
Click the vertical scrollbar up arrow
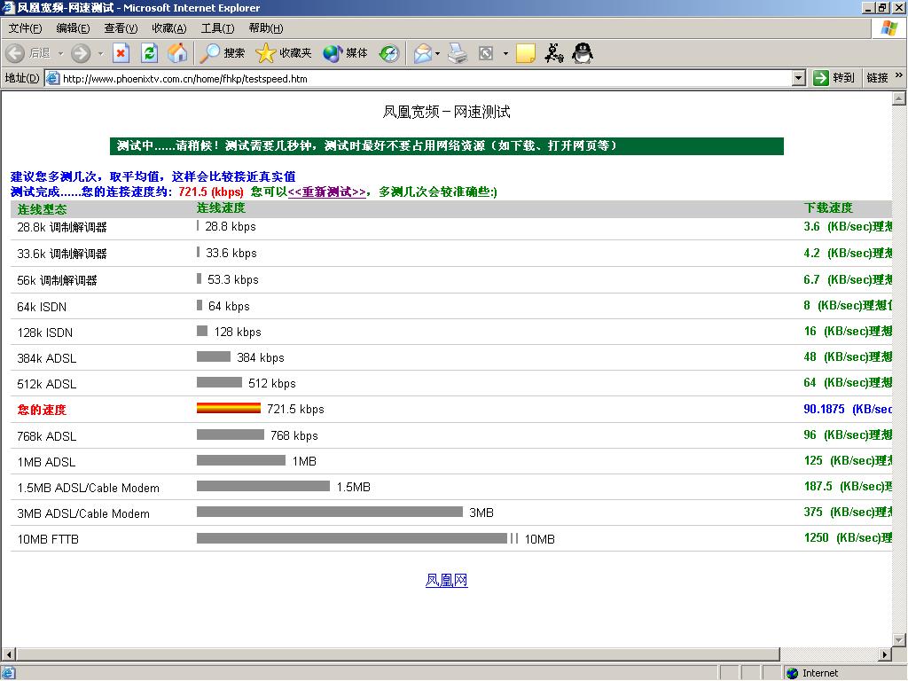pyautogui.click(x=899, y=98)
